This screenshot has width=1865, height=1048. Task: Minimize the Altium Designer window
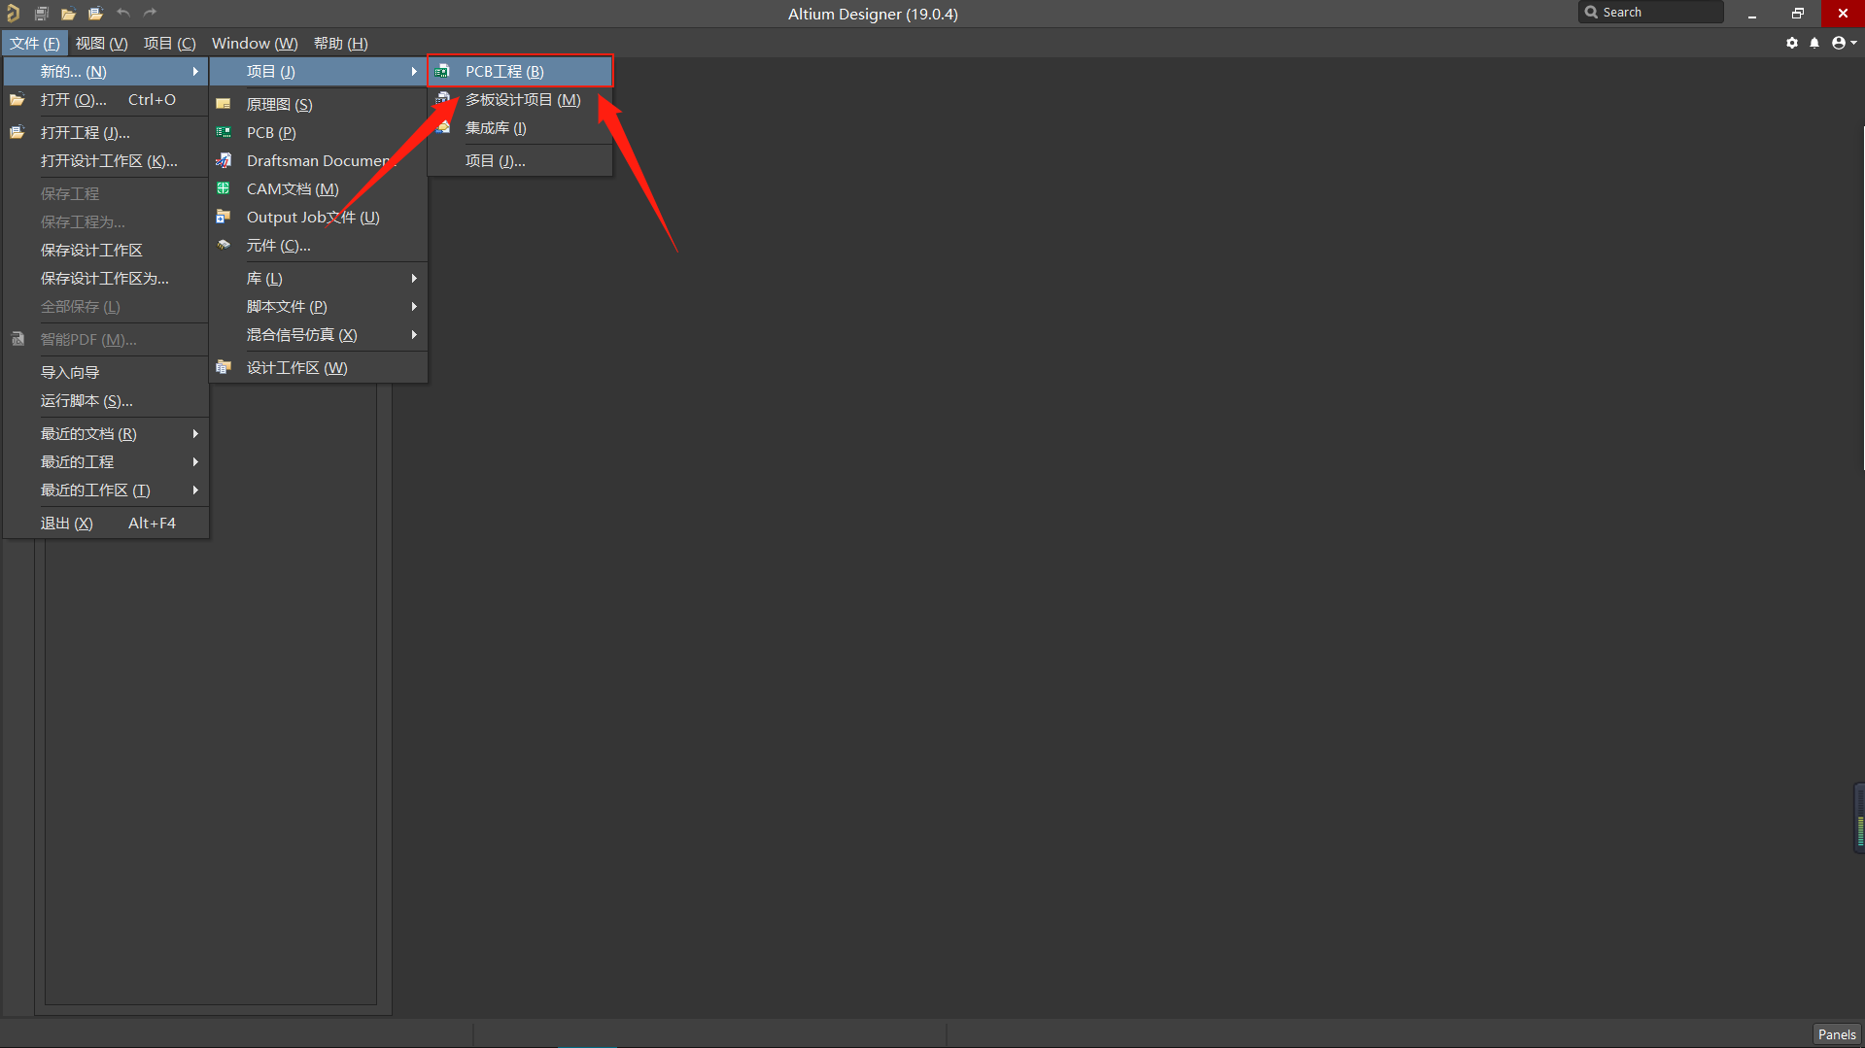pos(1752,14)
